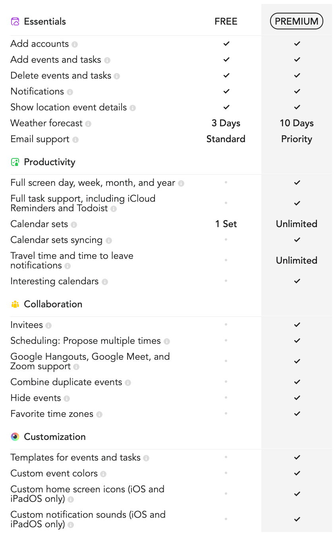Open the Invitees info icon

tap(48, 325)
